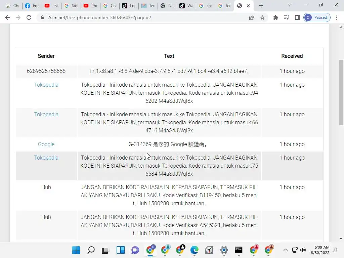Open the Command Prompt taskbar icon

click(239, 250)
